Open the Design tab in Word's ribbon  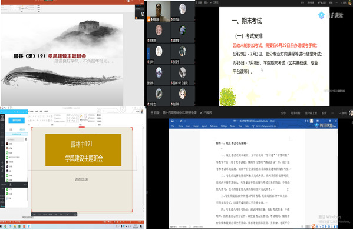tap(196, 126)
